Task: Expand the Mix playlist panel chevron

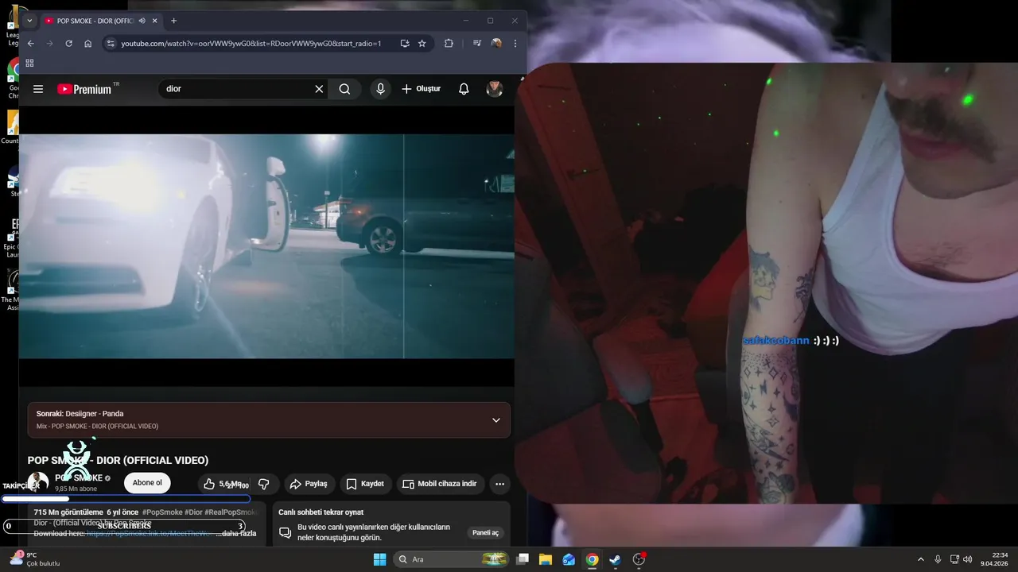Action: pos(496,420)
